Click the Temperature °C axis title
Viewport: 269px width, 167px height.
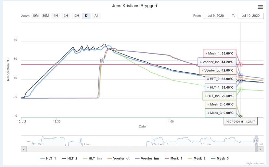tap(8, 70)
